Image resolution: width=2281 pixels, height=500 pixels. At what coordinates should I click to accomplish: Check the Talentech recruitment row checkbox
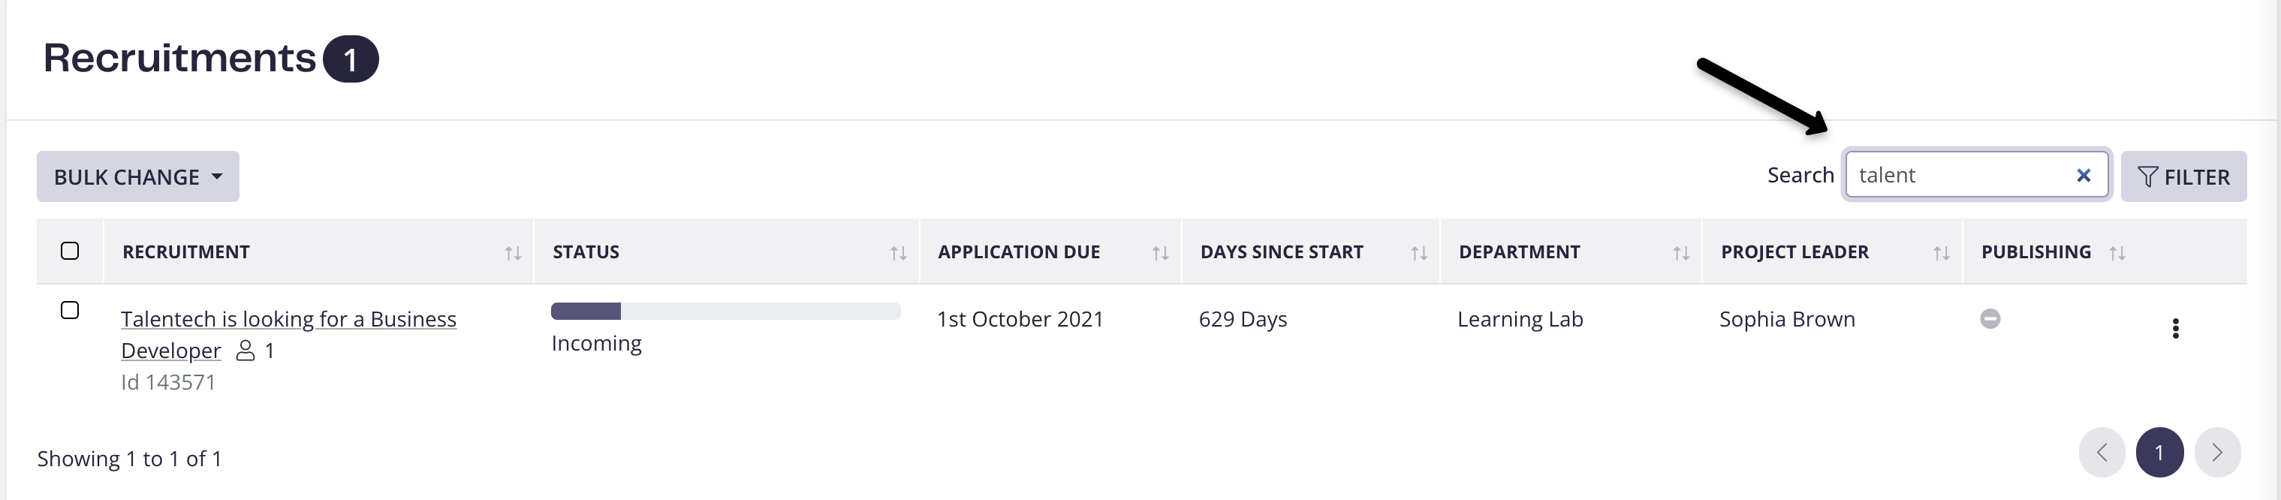pos(70,310)
